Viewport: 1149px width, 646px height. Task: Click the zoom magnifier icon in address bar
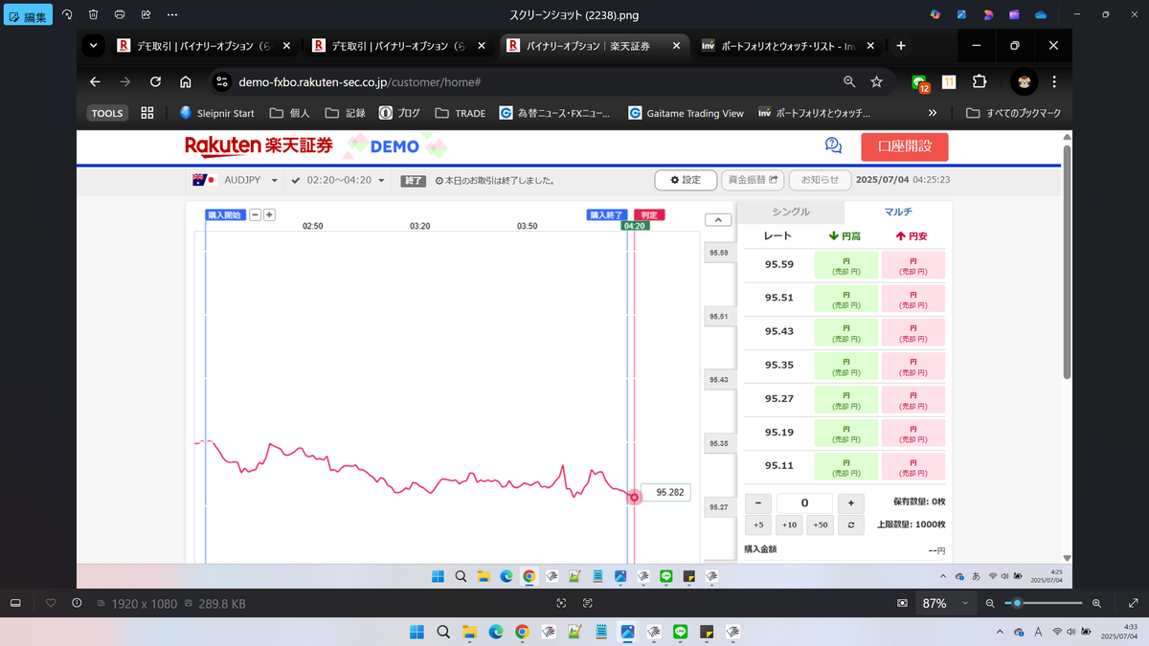tap(849, 82)
